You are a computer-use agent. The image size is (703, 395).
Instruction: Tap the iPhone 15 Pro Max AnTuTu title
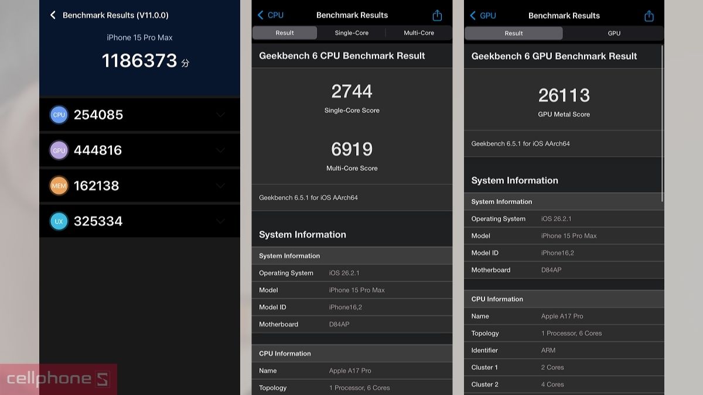click(x=139, y=37)
